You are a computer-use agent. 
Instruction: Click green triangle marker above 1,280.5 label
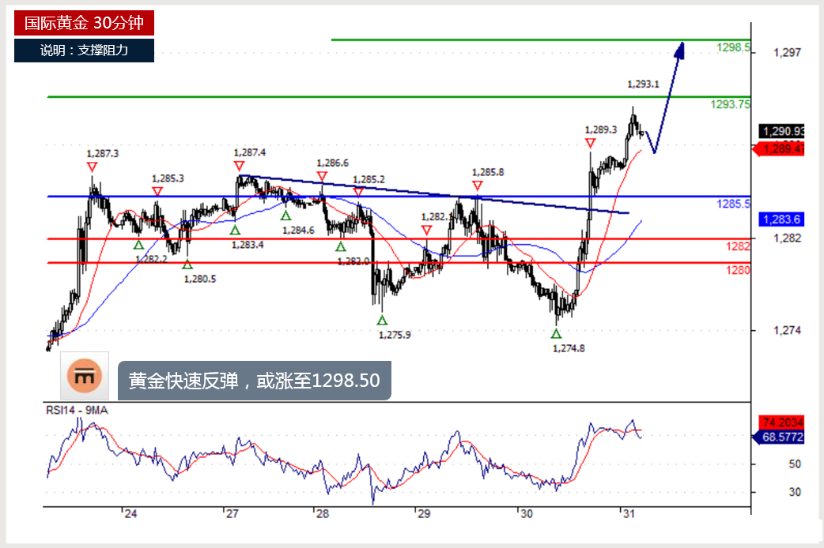[187, 265]
